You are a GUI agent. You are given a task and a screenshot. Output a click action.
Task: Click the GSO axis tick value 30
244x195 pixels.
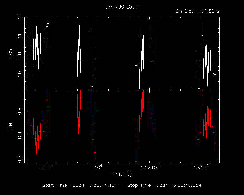(20, 55)
